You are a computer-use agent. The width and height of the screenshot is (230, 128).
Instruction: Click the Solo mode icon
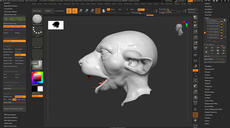195,121
